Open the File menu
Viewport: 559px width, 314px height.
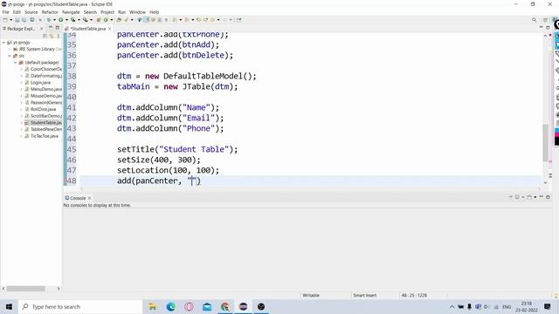pos(5,12)
